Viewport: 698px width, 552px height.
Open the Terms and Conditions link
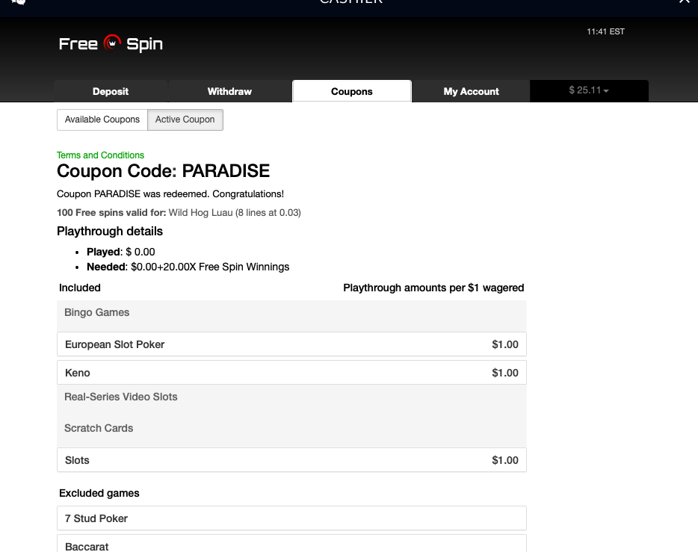point(100,155)
